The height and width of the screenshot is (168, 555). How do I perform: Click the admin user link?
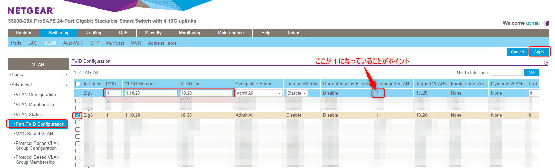click(x=532, y=23)
